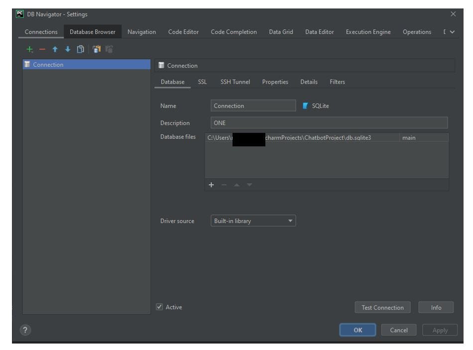Click the green add connection plus icon
Screen dimensions: 473x350
(28, 50)
